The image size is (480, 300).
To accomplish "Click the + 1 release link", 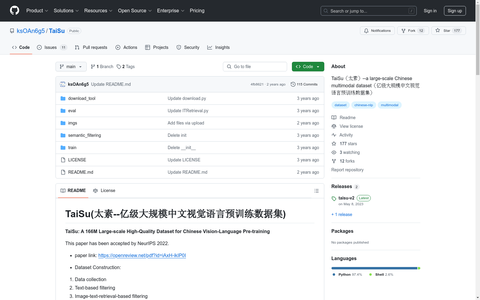I will coord(342,214).
